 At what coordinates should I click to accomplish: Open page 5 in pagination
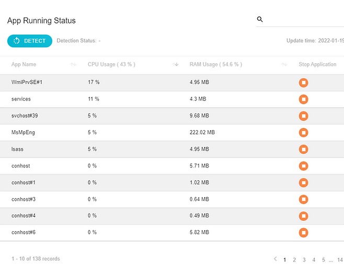pyautogui.click(x=324, y=260)
